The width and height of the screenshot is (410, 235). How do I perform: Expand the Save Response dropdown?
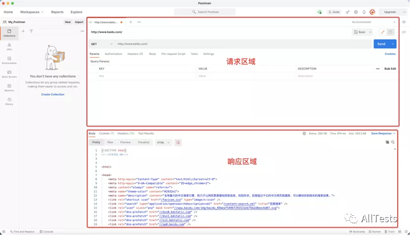(383, 133)
